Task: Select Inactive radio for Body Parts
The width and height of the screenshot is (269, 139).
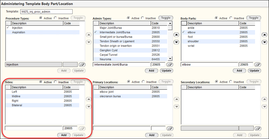Action: [231, 18]
